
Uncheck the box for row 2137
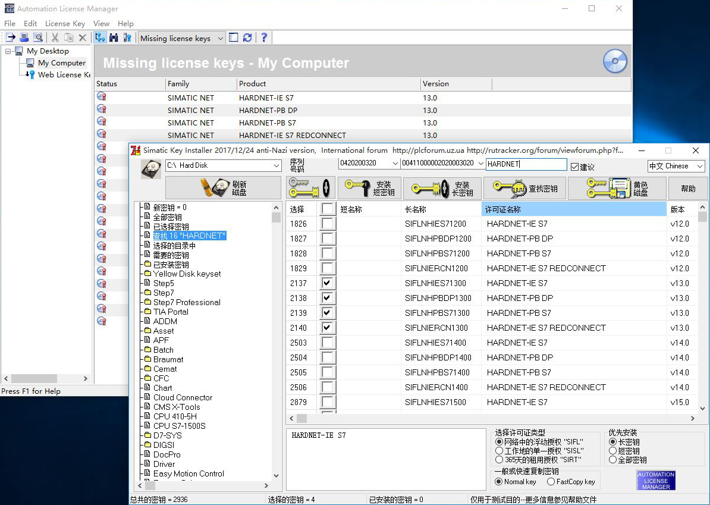[328, 283]
